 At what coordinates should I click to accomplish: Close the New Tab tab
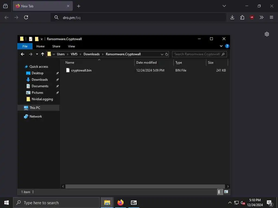(68, 6)
